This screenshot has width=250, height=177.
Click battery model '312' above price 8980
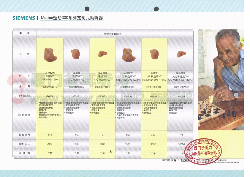[x=77, y=135]
